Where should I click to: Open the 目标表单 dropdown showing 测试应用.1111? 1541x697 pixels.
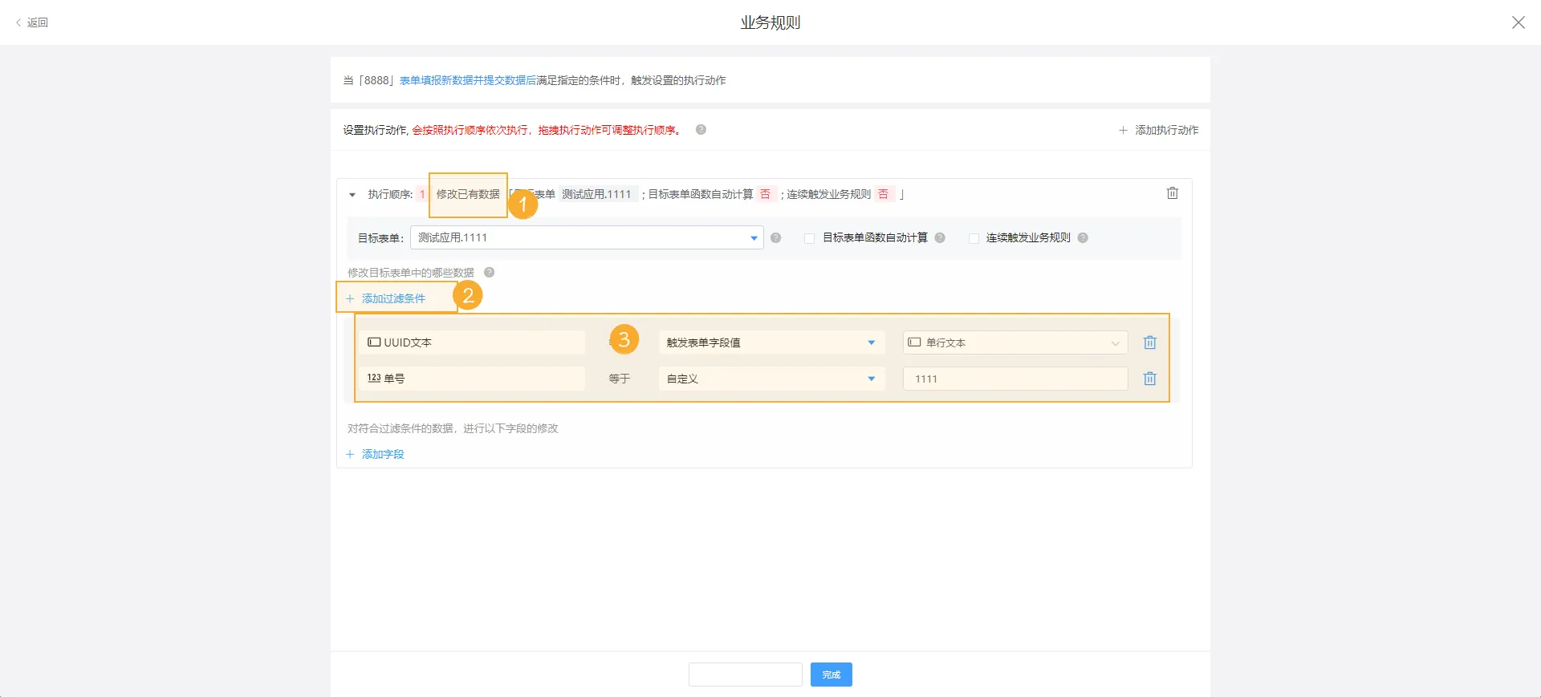[586, 237]
